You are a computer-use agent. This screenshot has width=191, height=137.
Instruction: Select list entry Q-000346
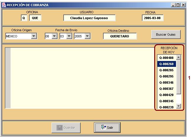166,82
